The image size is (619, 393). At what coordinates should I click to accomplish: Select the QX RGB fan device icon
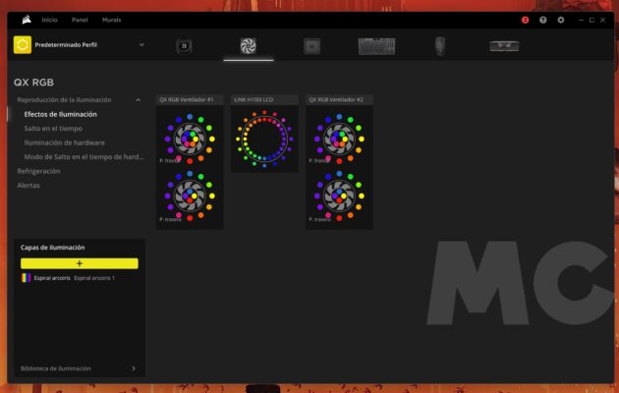click(248, 45)
